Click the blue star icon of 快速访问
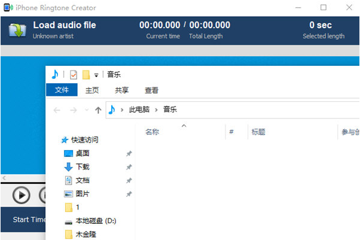 tap(65, 140)
